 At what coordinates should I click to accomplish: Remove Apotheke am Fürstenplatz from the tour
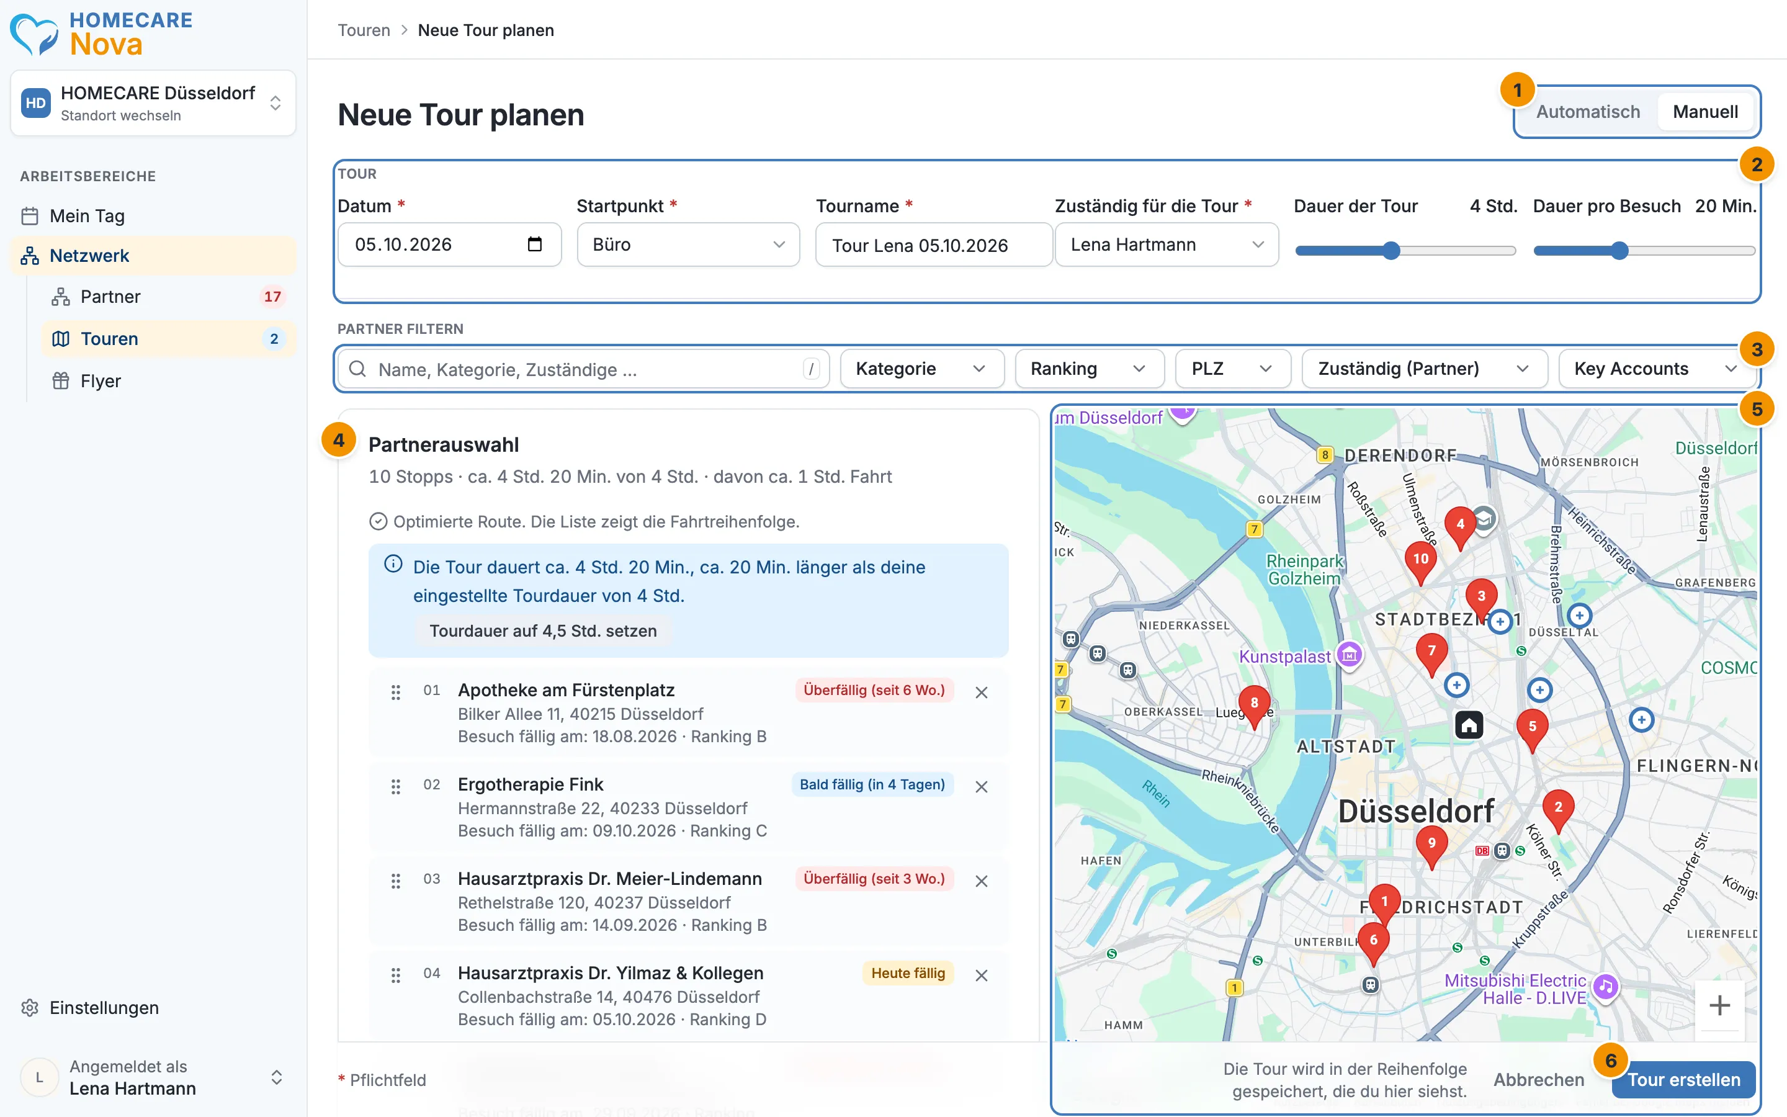[982, 692]
